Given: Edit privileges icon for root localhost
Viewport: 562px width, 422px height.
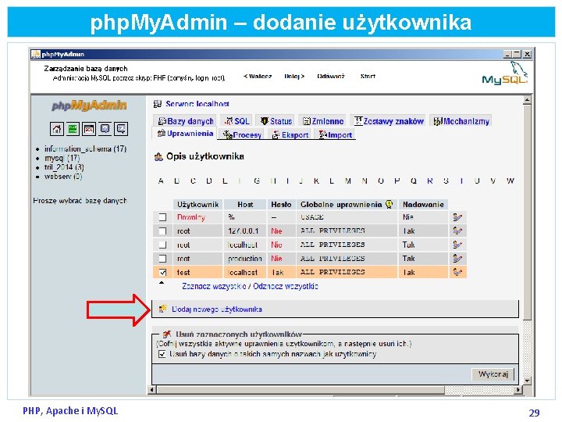Looking at the screenshot, I should pos(457,245).
